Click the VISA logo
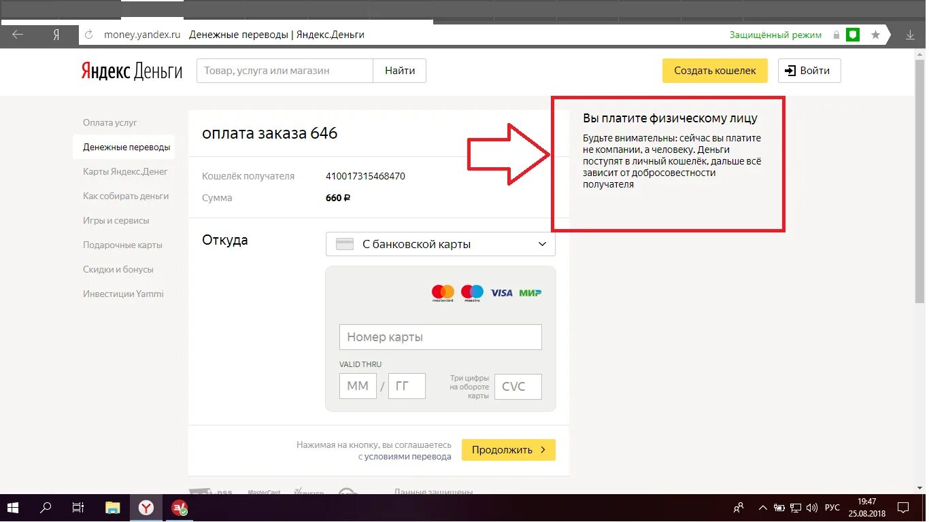 (x=501, y=293)
